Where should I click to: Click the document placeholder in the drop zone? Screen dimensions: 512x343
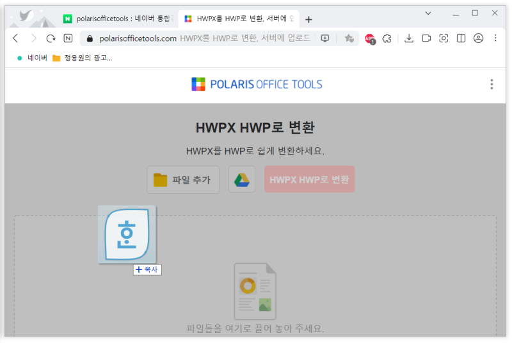(255, 291)
